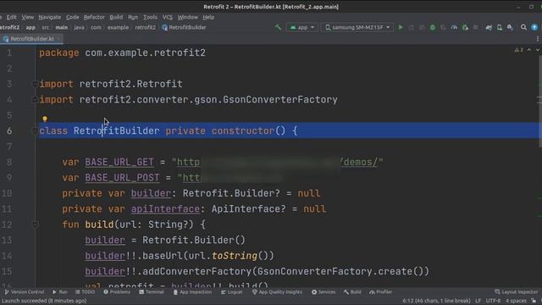Click the app breadcrumb in navigation bar
The height and width of the screenshot is (305, 542).
coord(30,27)
